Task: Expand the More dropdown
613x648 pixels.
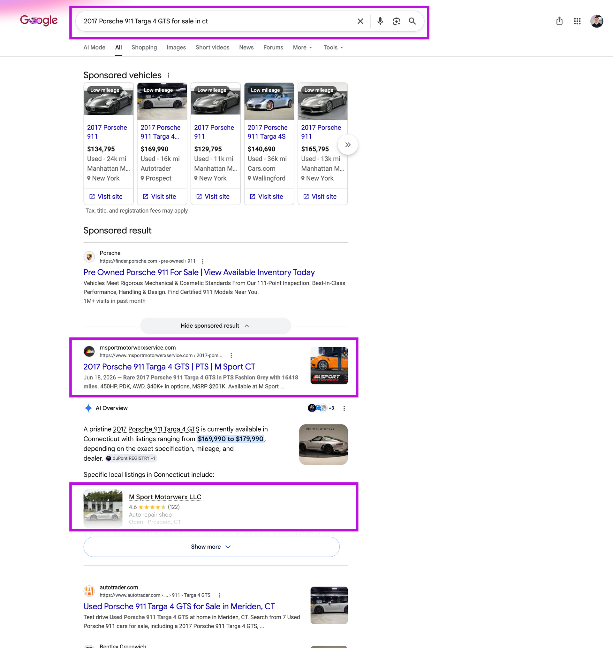Action: pos(303,47)
